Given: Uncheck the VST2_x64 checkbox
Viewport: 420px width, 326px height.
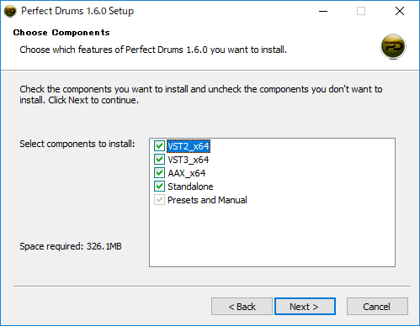Looking at the screenshot, I should (x=159, y=146).
